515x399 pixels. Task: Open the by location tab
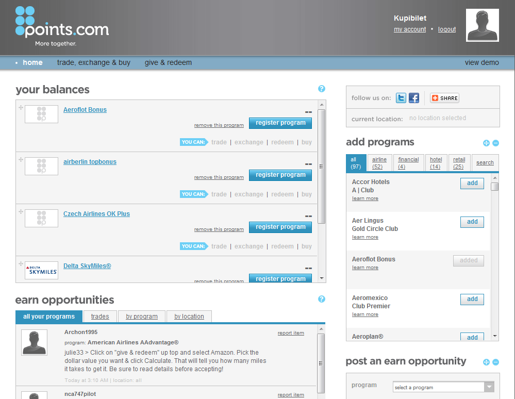point(189,317)
